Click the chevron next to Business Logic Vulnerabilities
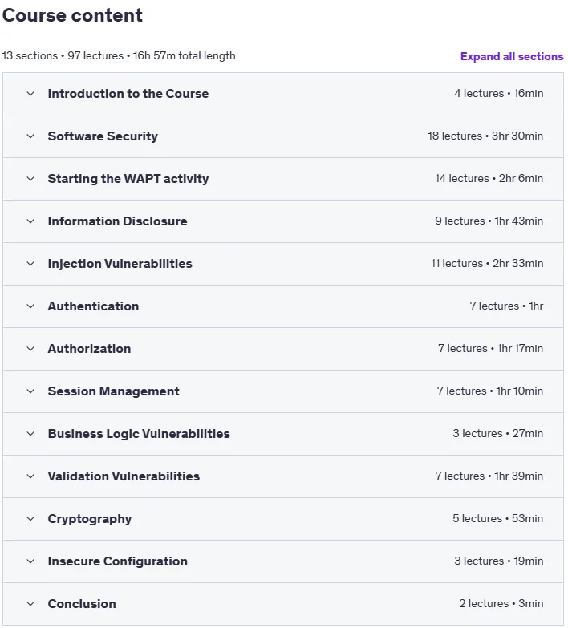 click(x=30, y=434)
